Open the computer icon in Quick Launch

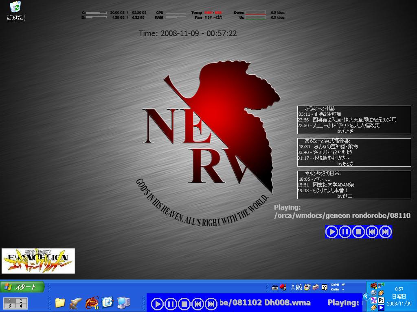(124, 303)
